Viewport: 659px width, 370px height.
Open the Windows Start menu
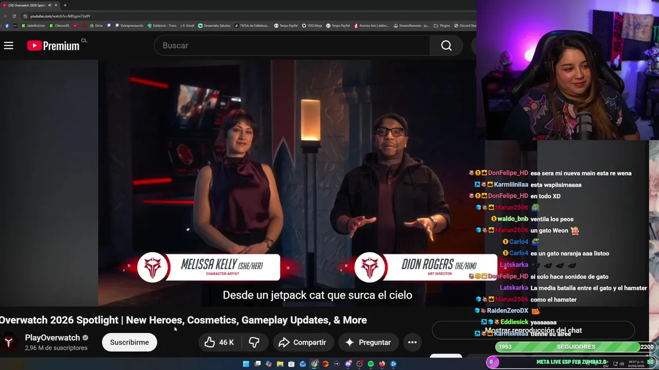(x=246, y=364)
